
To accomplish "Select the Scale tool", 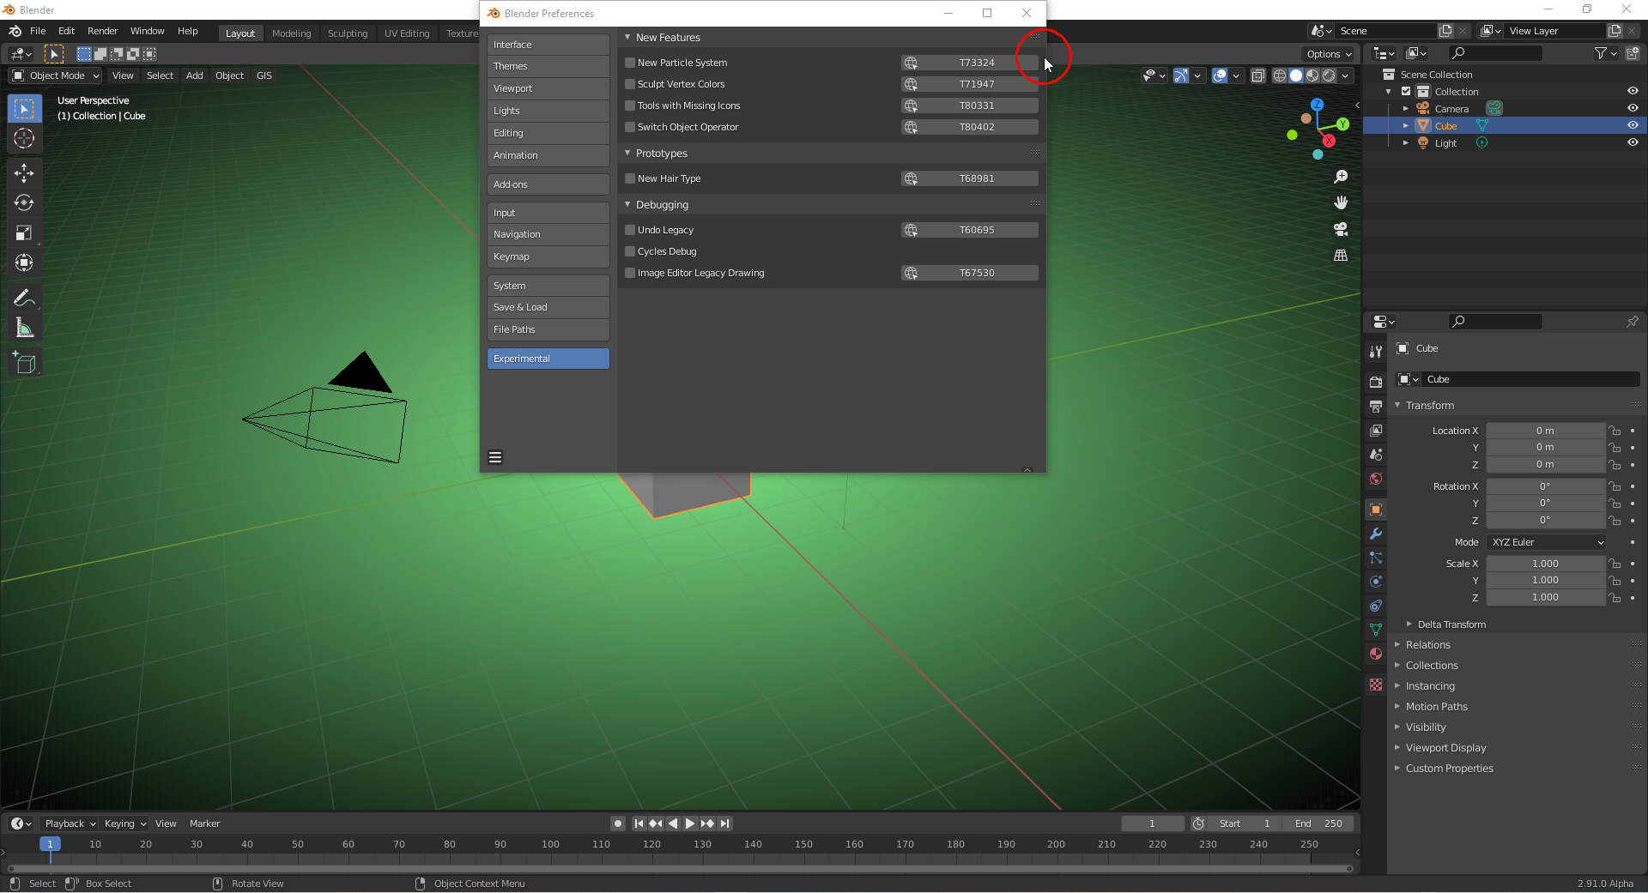I will click(24, 233).
